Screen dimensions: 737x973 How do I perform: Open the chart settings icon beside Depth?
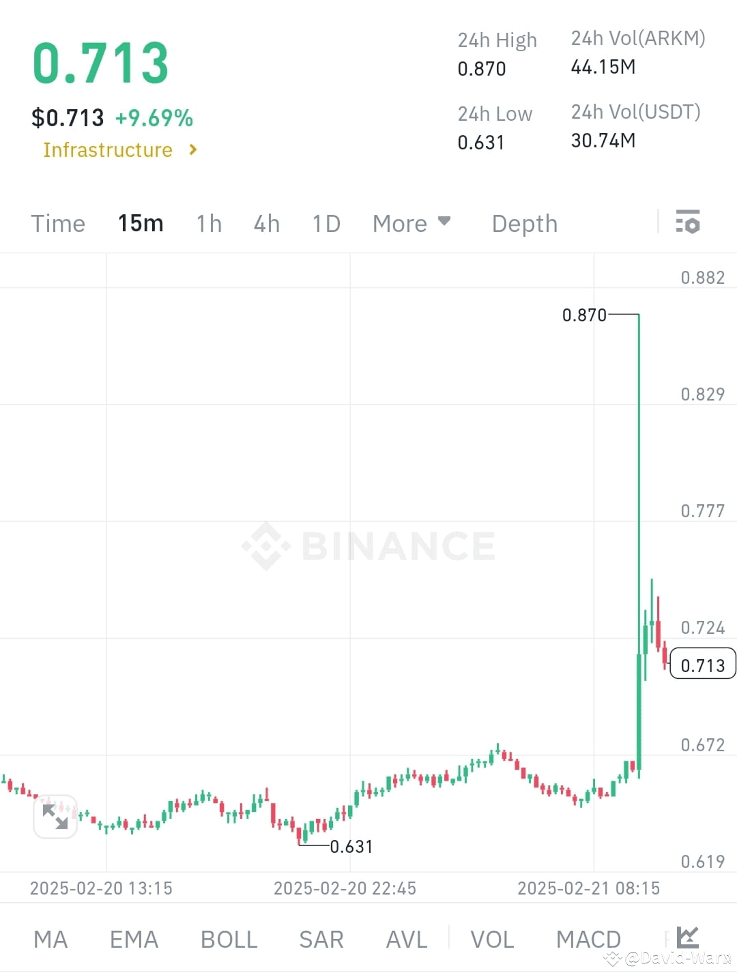(x=688, y=222)
